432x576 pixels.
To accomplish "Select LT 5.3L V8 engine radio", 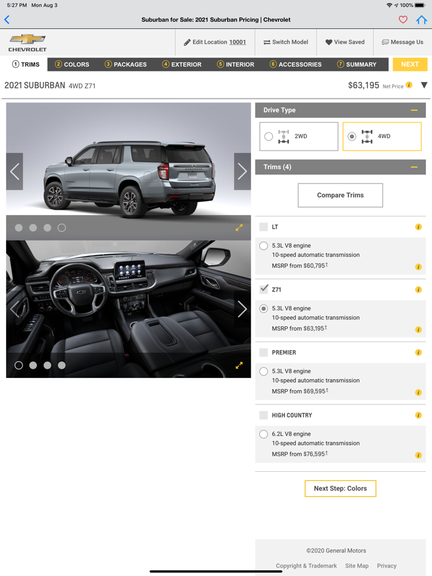I will [x=264, y=245].
